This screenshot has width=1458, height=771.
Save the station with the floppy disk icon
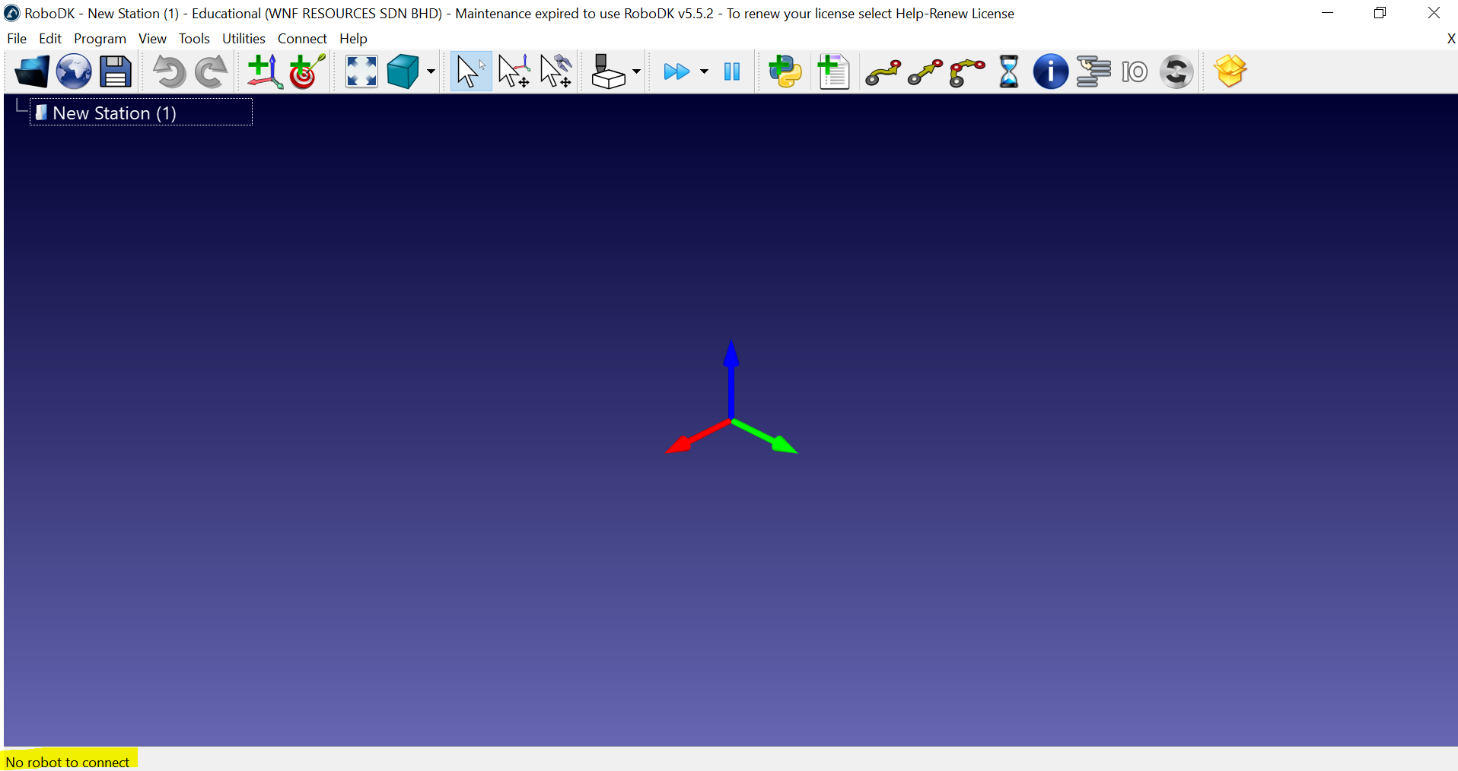click(x=116, y=72)
